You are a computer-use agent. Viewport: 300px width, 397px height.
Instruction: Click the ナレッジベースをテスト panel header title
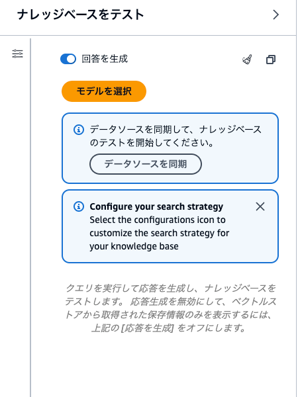point(81,15)
